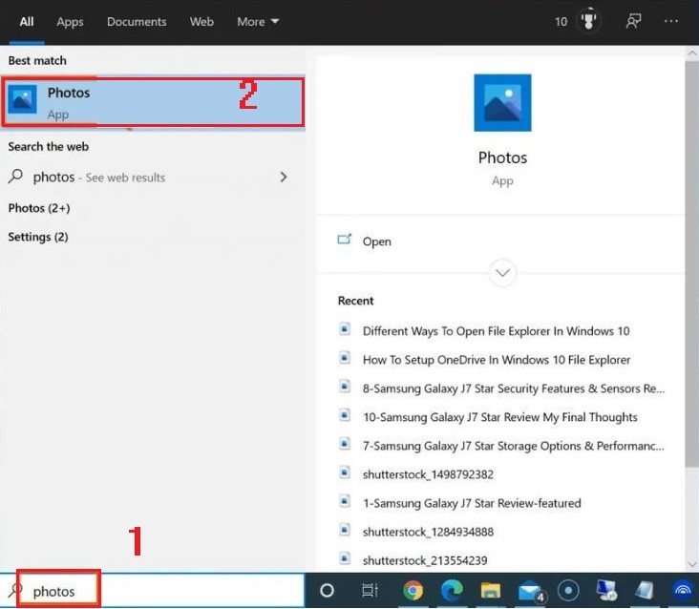Open Task View on the taskbar
This screenshot has width=699, height=609.
(371, 590)
